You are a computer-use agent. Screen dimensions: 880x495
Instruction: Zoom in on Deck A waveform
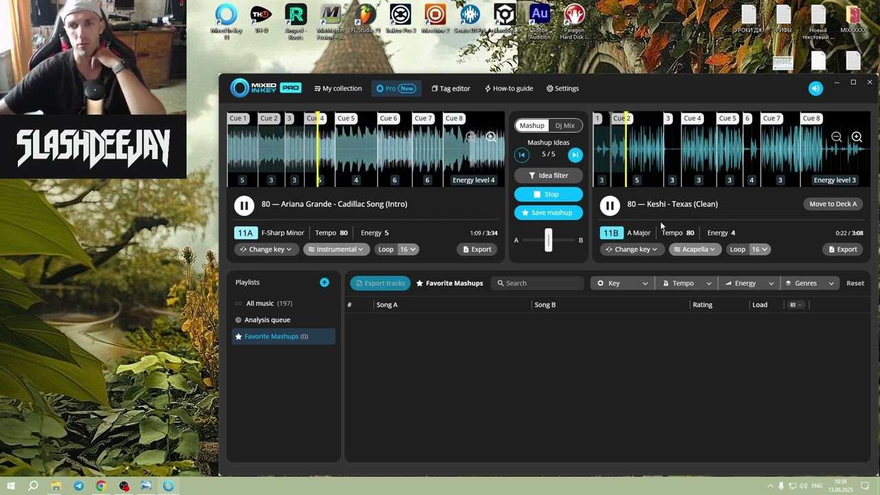(491, 137)
